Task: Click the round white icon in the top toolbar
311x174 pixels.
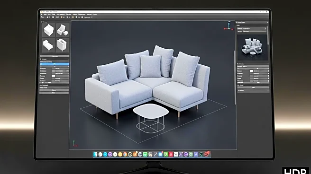Action: [82, 17]
